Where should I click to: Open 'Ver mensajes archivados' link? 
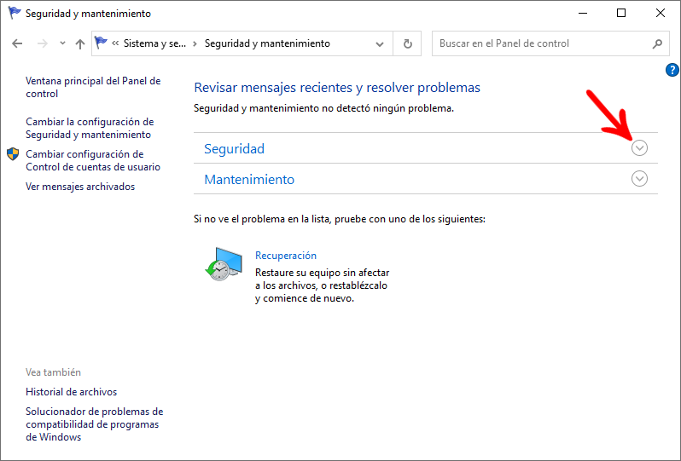pyautogui.click(x=80, y=187)
